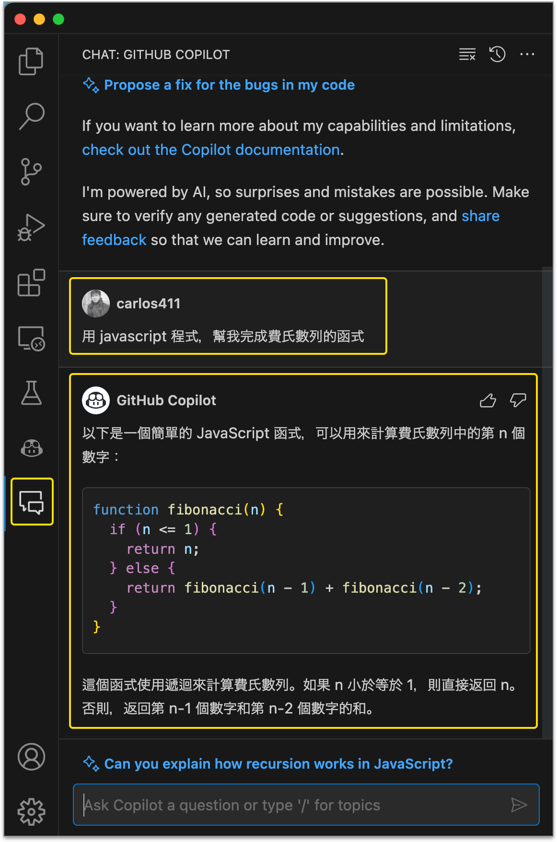Select the Chat view in activity bar
Viewport: 557px width, 842px height.
click(32, 502)
